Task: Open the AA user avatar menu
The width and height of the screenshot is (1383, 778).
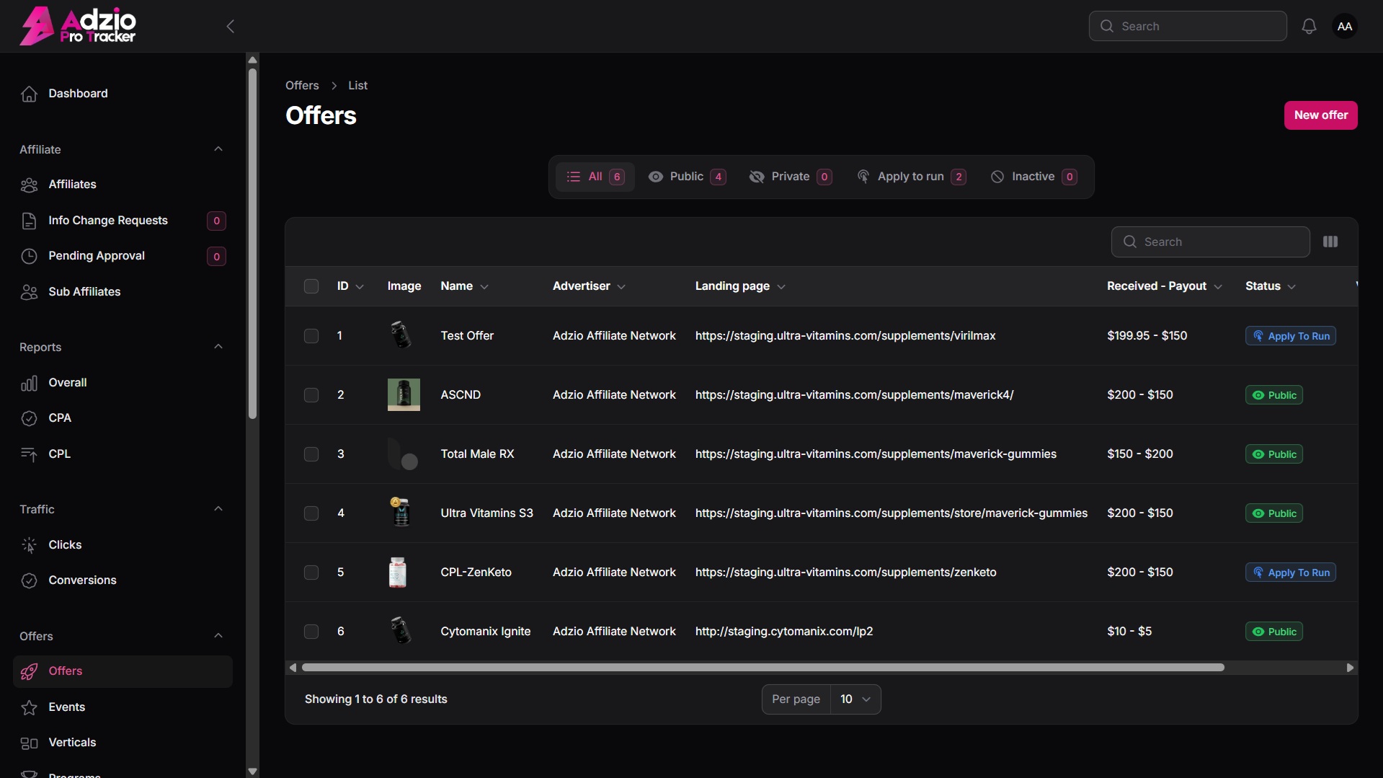Action: (x=1344, y=27)
